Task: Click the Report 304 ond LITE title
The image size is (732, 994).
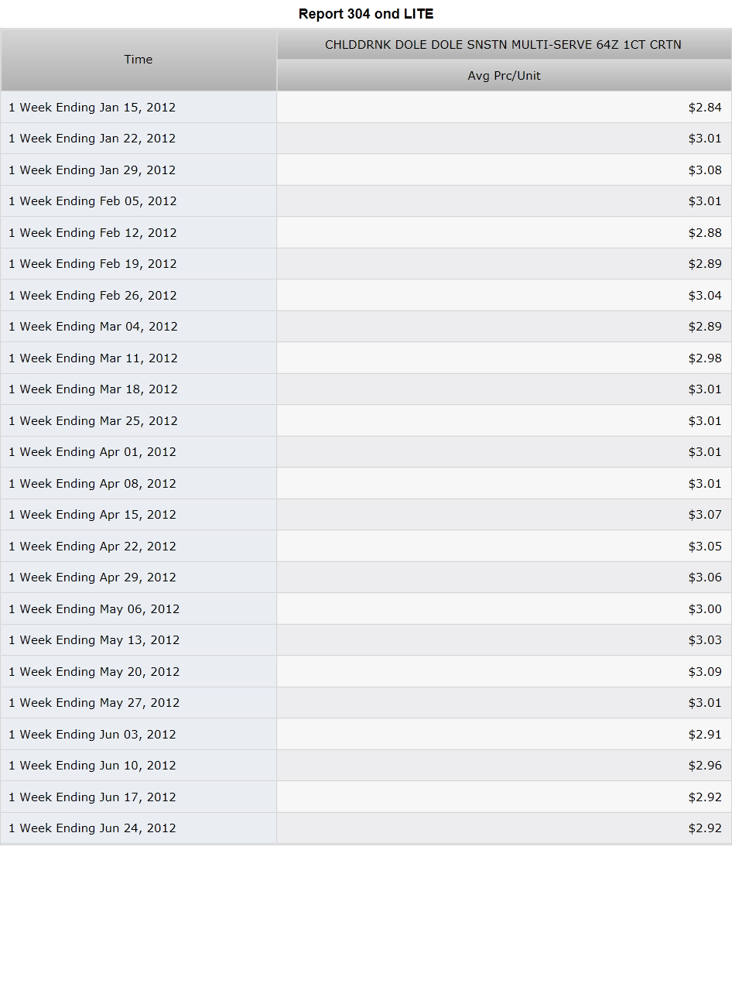Action: tap(366, 14)
